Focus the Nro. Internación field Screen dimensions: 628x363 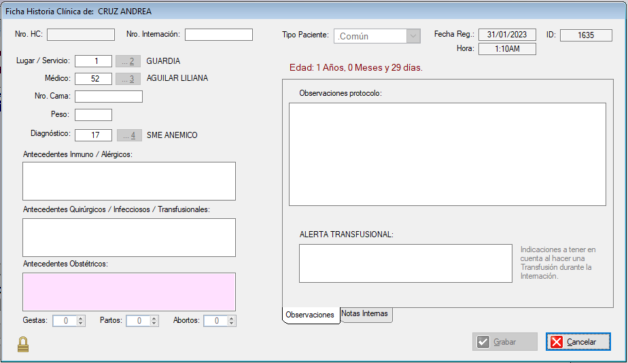[x=218, y=35]
